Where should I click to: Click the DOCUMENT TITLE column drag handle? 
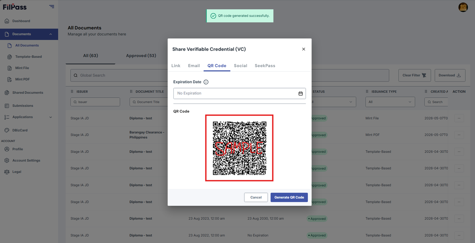tap(131, 91)
